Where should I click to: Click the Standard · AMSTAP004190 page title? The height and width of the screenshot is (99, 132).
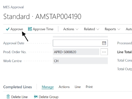[42, 16]
